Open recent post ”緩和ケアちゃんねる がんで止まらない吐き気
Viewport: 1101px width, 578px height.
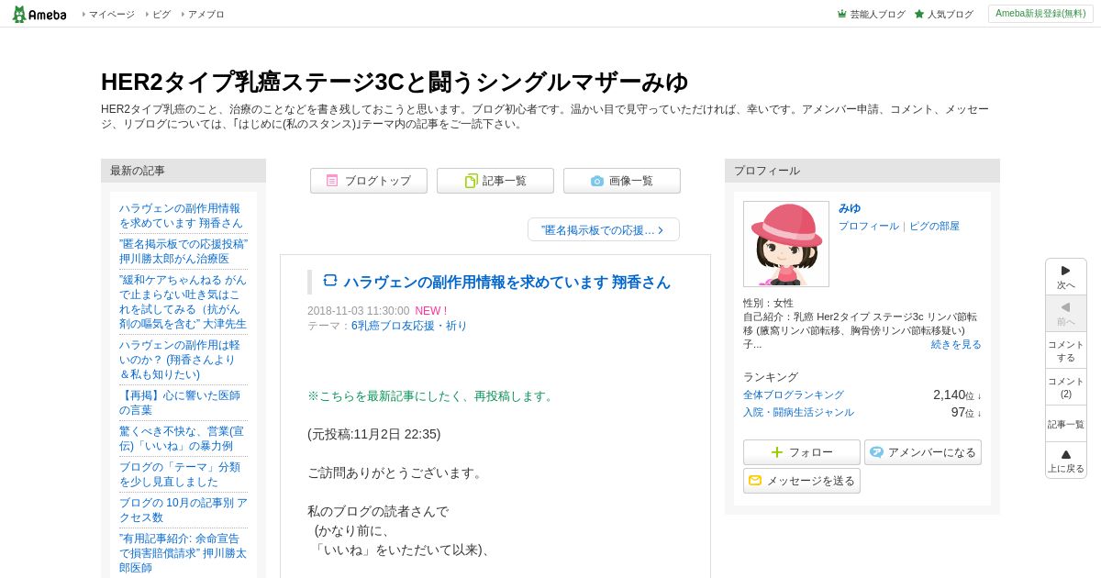click(x=183, y=302)
